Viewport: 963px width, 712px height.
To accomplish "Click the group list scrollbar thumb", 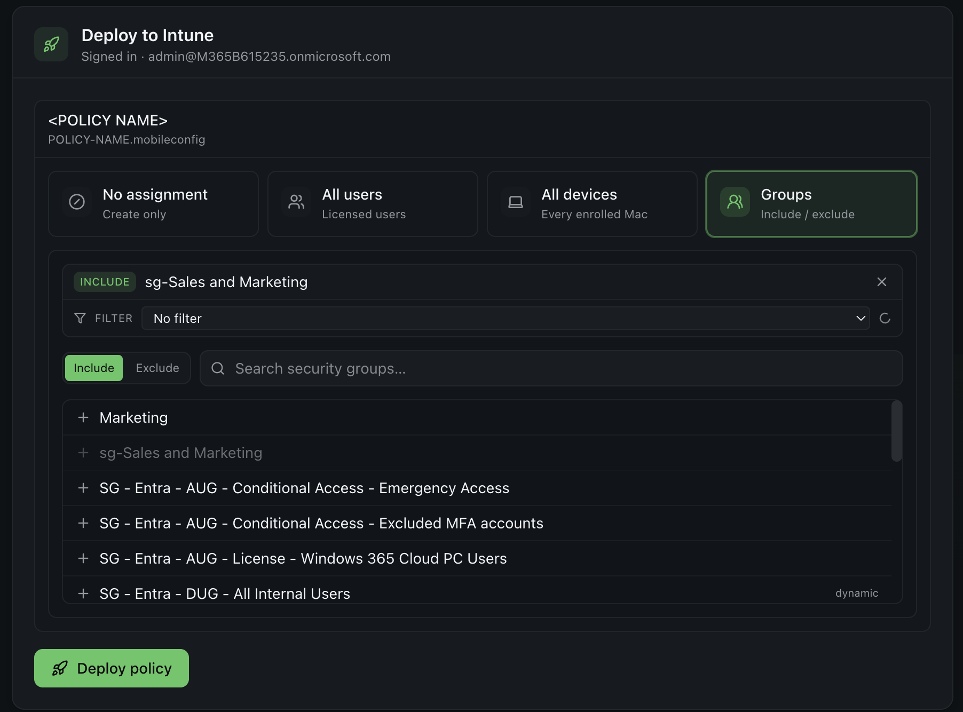I will 897,431.
